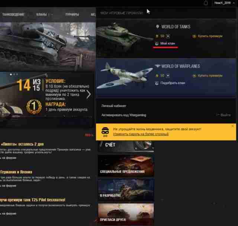Select the second carousel slide dot
238x226 pixels.
[14, 74]
